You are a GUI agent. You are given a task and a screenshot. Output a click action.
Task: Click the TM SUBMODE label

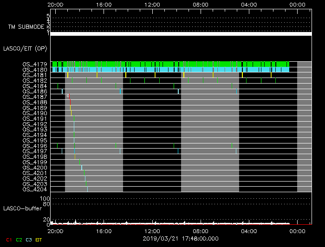pyautogui.click(x=26, y=27)
